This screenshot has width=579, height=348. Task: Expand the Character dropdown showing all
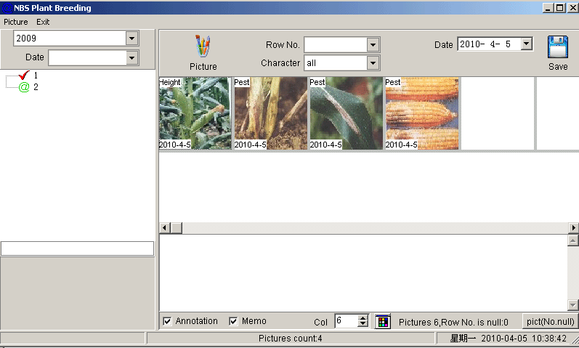click(373, 63)
